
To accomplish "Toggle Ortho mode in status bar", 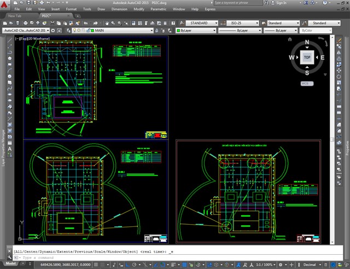I will 127,265.
